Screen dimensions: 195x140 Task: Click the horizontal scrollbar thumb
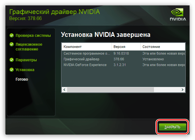[x=110, y=90]
